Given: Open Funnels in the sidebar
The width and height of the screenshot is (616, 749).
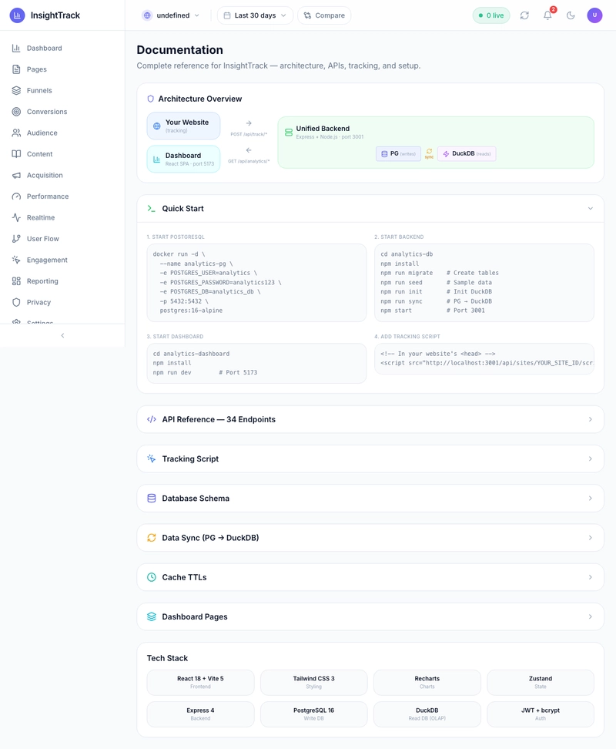Looking at the screenshot, I should coord(62,90).
